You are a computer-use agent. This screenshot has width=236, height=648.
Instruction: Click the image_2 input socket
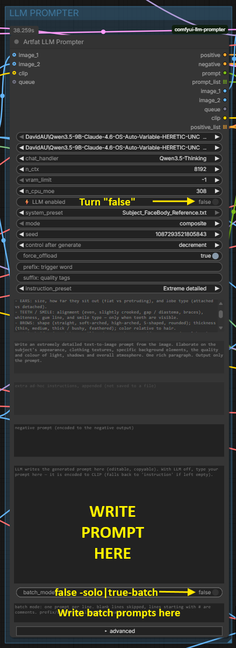click(x=15, y=64)
